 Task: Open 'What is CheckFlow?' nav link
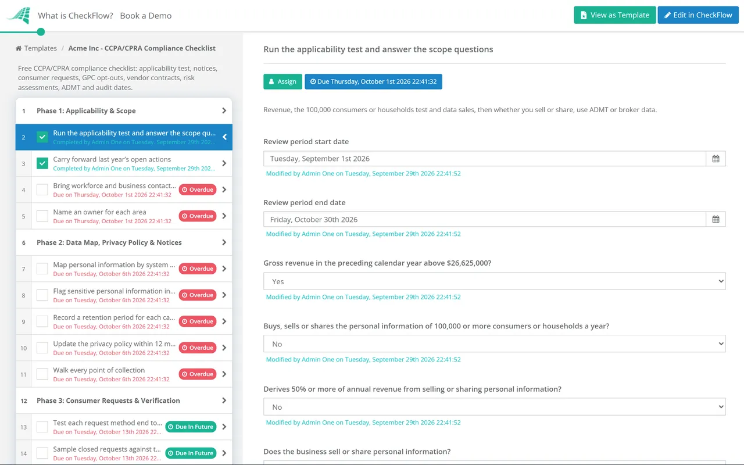pos(76,16)
